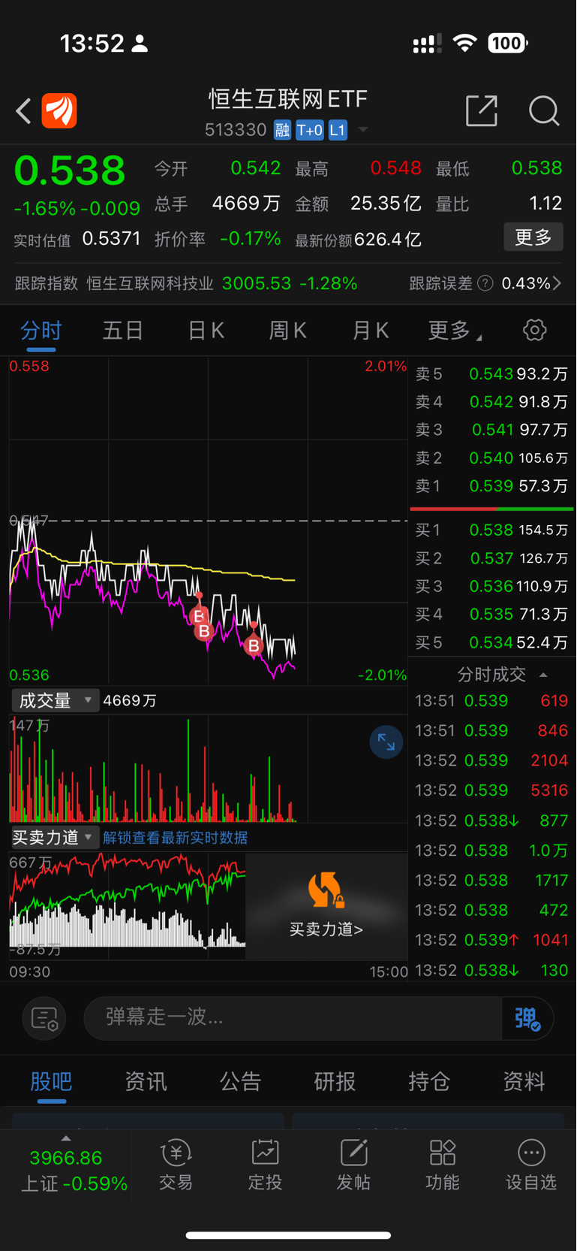Open the 买卖力道 indicator dropdown
This screenshot has width=577, height=1251.
tap(55, 837)
